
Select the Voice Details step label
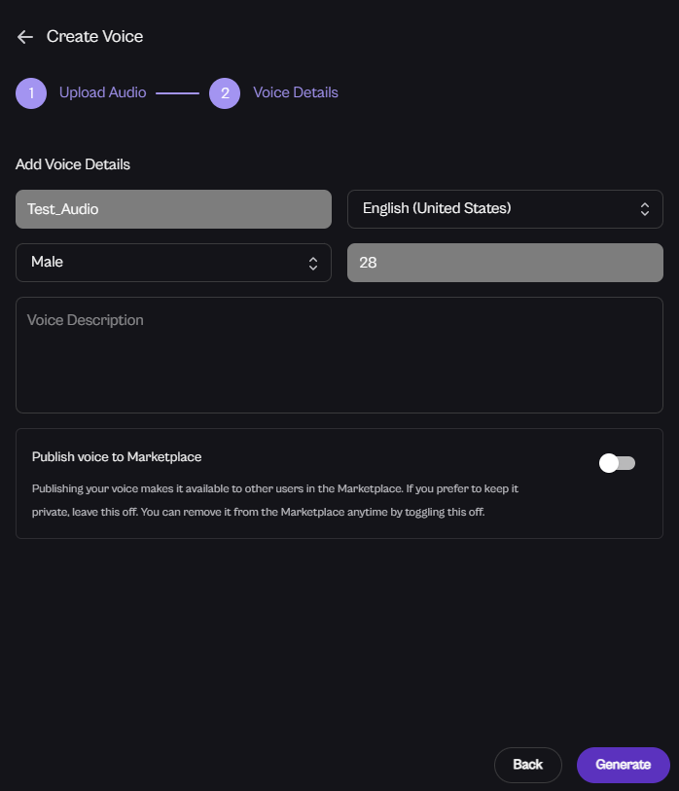(x=296, y=93)
